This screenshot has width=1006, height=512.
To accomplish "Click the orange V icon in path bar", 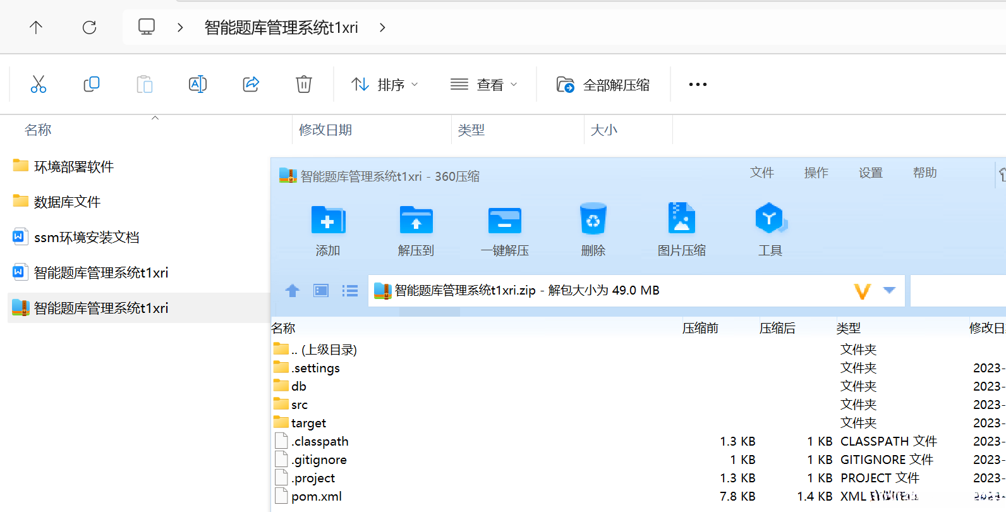I will [863, 291].
